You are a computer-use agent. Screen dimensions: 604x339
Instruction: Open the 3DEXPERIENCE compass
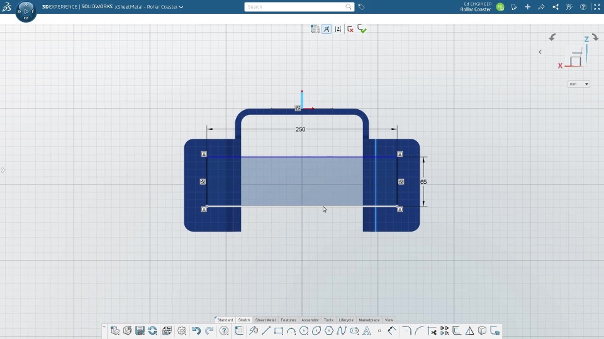click(26, 11)
